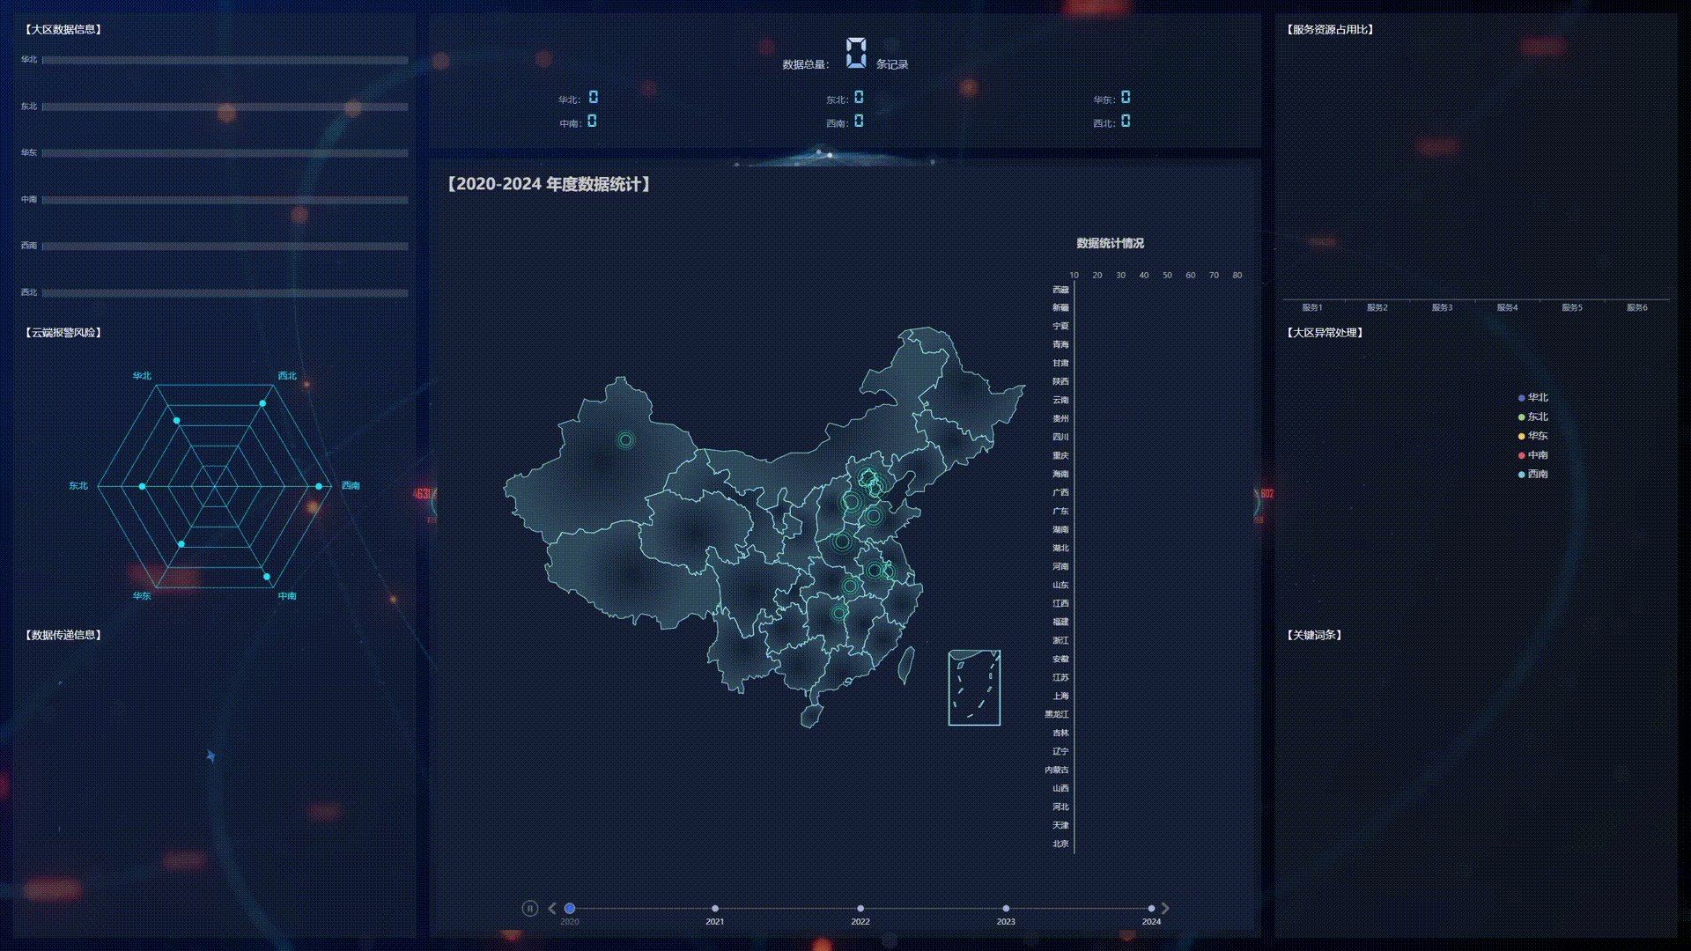Click the 服务2 axis label
The width and height of the screenshot is (1691, 951).
[x=1377, y=308]
